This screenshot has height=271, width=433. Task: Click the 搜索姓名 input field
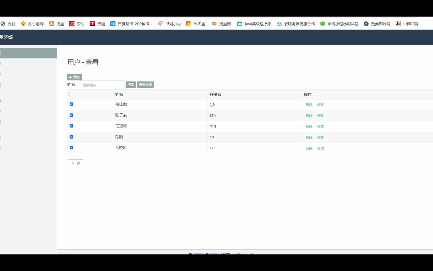pos(101,85)
